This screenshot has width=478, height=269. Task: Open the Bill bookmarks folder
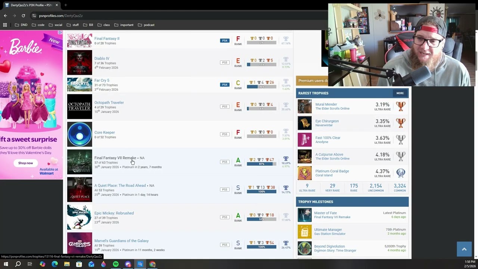point(88,25)
